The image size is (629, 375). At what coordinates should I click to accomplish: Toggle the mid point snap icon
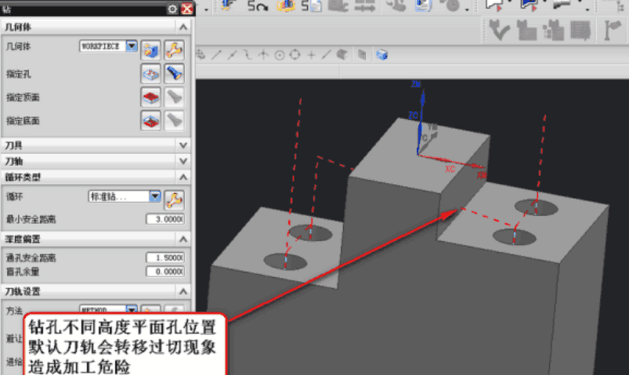(x=232, y=55)
